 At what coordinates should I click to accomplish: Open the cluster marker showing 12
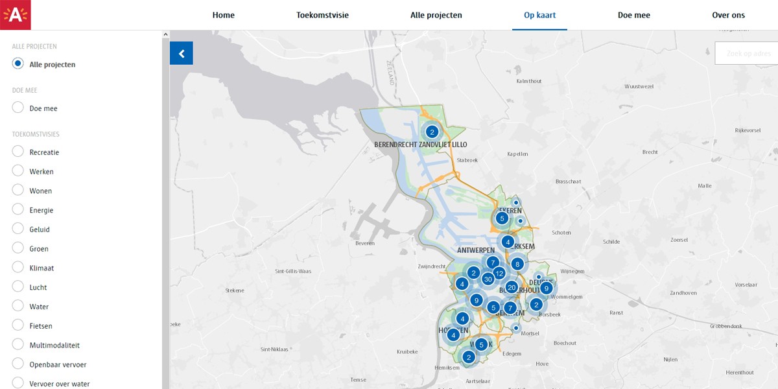click(x=499, y=274)
